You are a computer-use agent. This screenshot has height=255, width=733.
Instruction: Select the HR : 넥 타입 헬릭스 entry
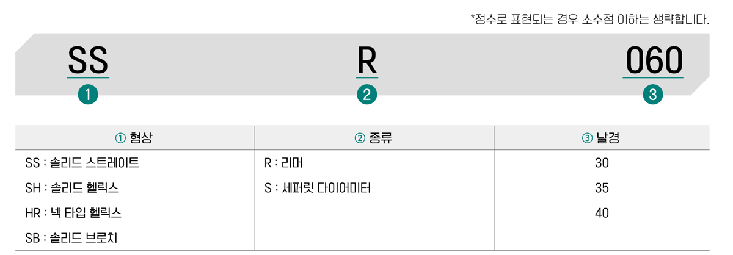click(73, 213)
